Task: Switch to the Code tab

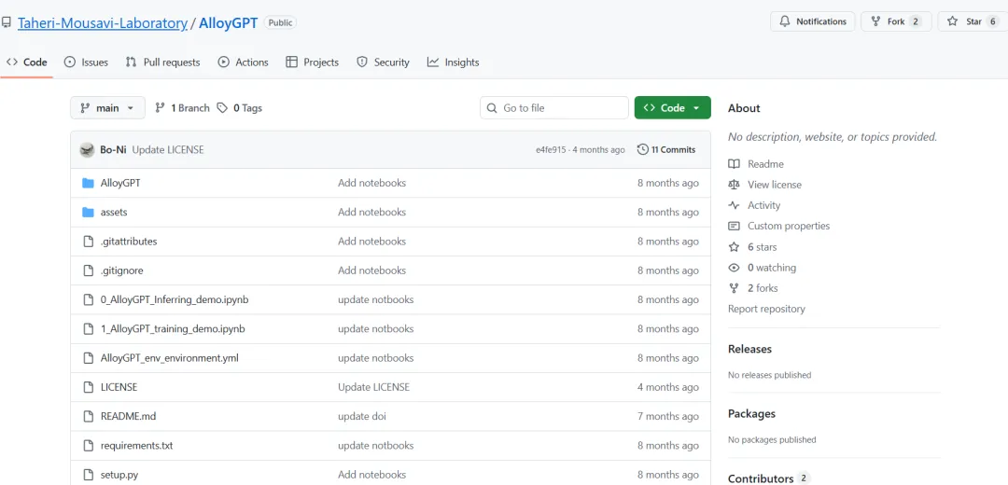Action: 26,62
